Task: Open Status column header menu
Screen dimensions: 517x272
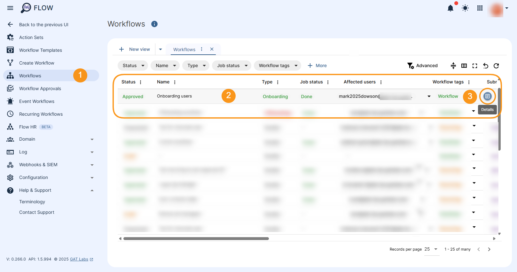Action: coord(141,82)
